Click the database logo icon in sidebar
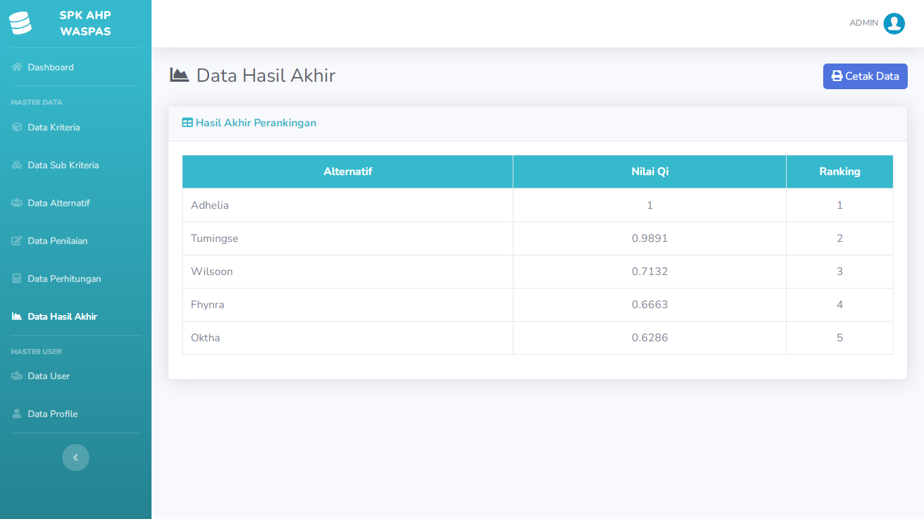The height and width of the screenshot is (519, 924). (x=20, y=23)
